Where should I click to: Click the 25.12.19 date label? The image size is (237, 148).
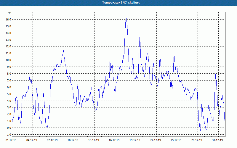point(176,140)
